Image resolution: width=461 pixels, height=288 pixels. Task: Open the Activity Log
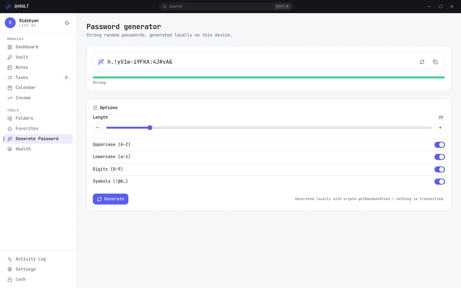pyautogui.click(x=31, y=259)
